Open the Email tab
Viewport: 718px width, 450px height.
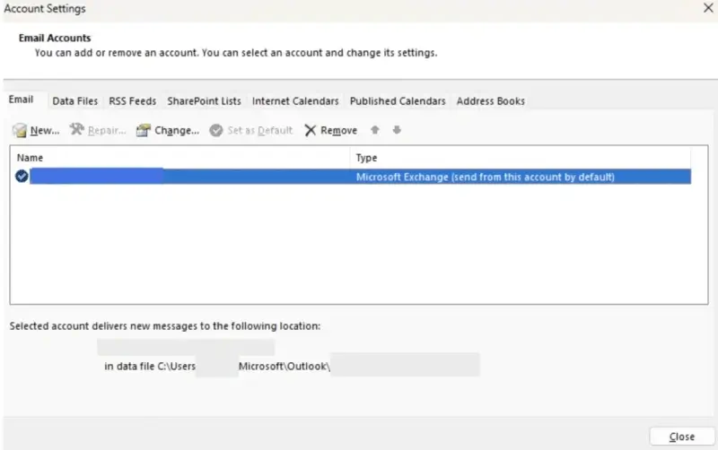21,100
